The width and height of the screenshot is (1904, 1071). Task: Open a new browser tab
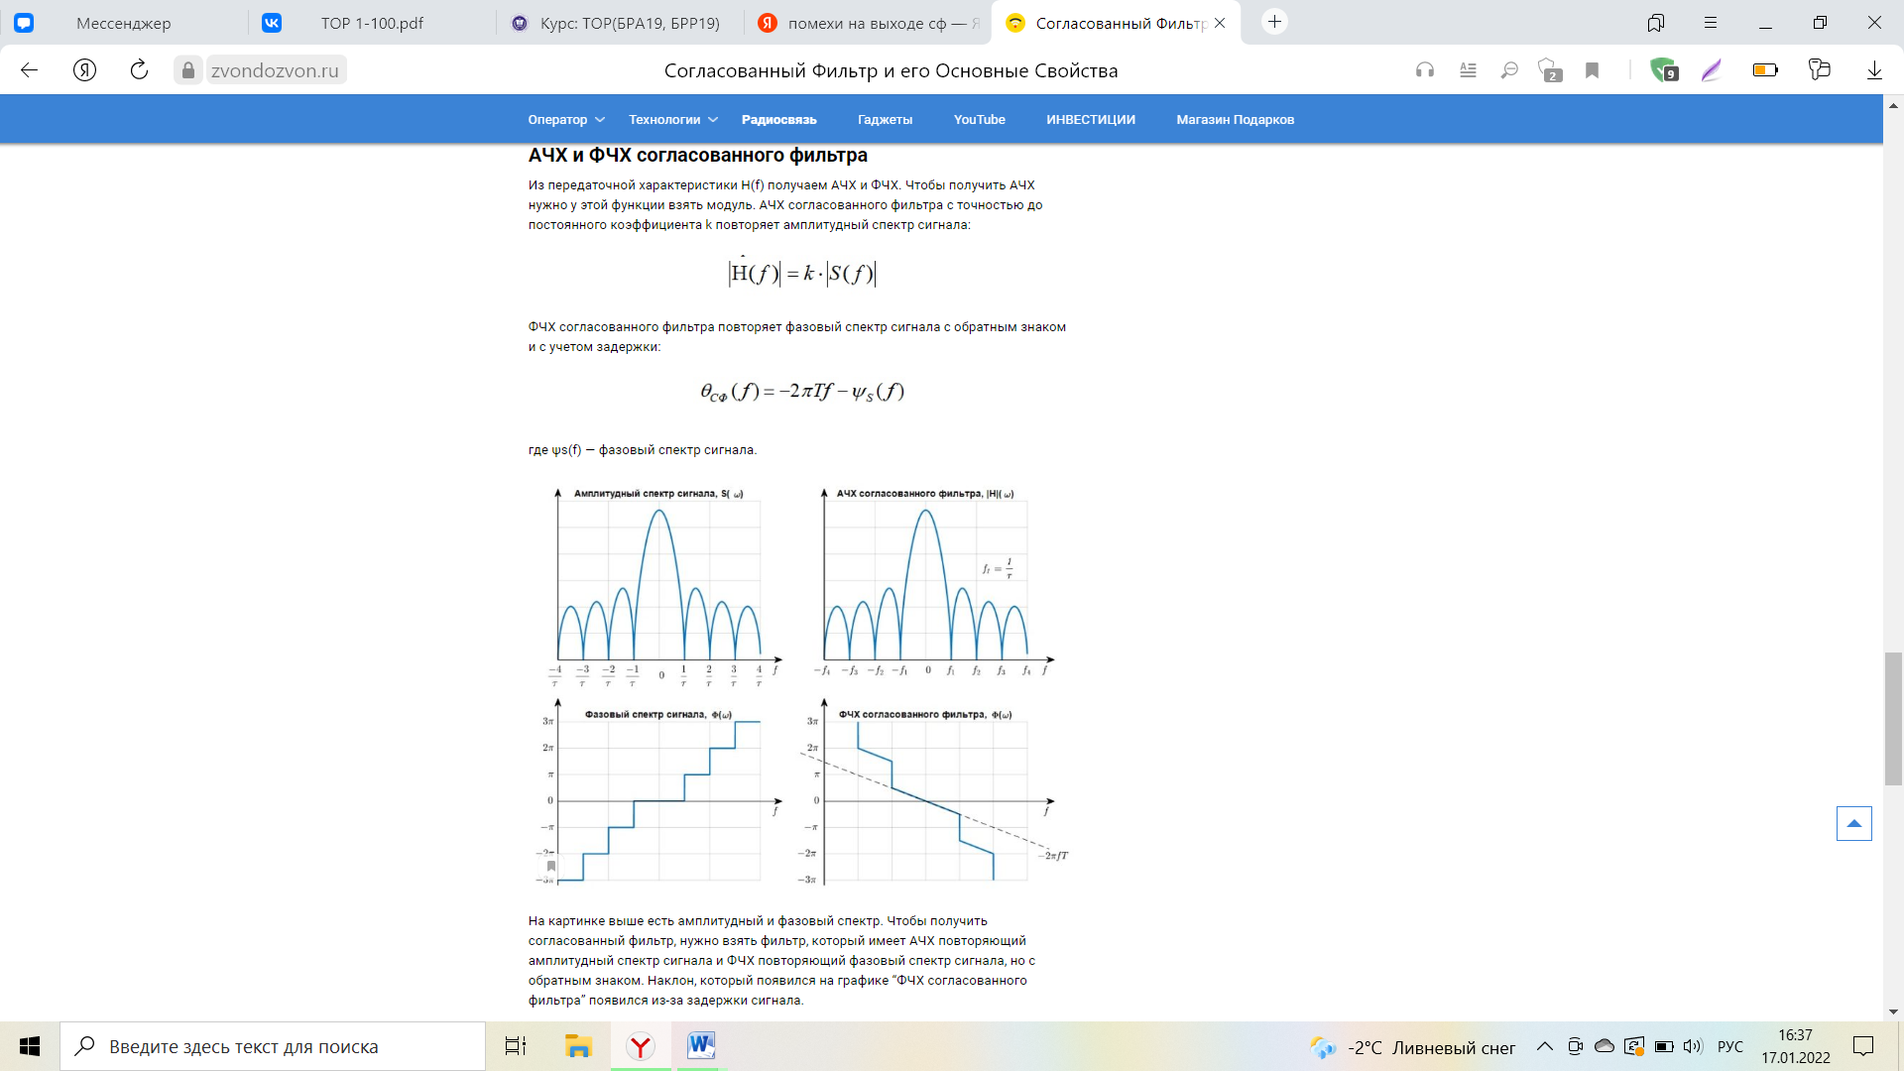pyautogui.click(x=1275, y=22)
